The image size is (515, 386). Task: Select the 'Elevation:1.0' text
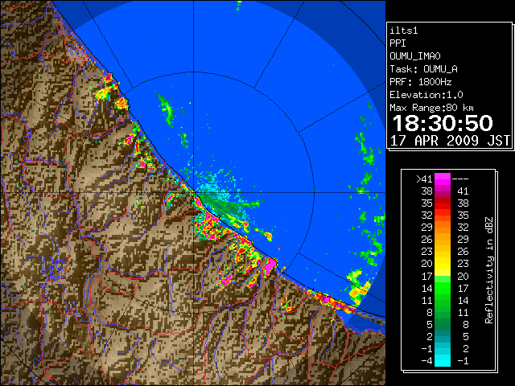(x=426, y=95)
